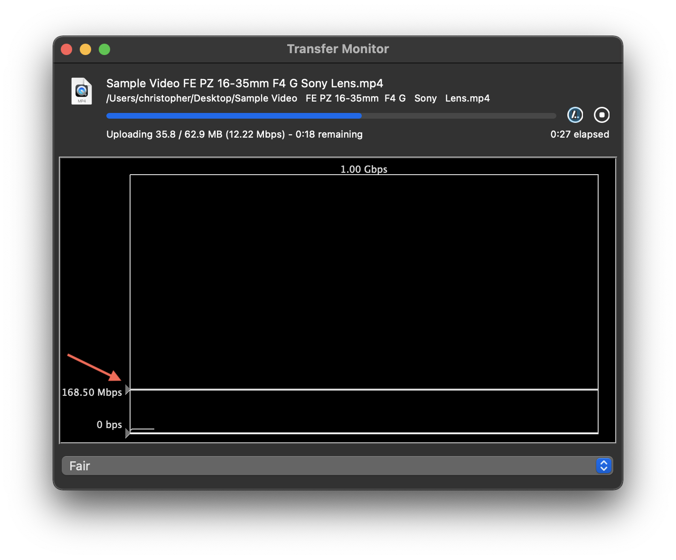
Task: Click the 0 bps label
Action: point(109,424)
